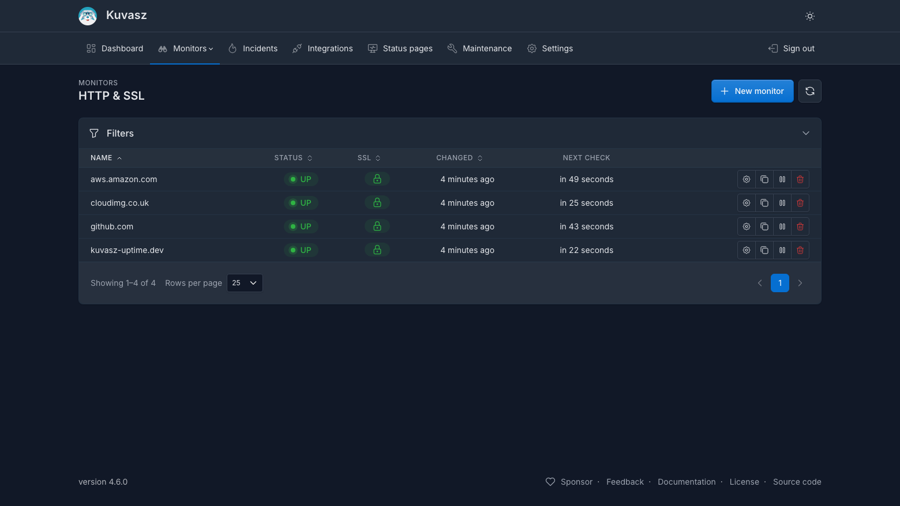Open settings for aws.amazon.com monitor
Screen dimensions: 900x506
coord(747,179)
